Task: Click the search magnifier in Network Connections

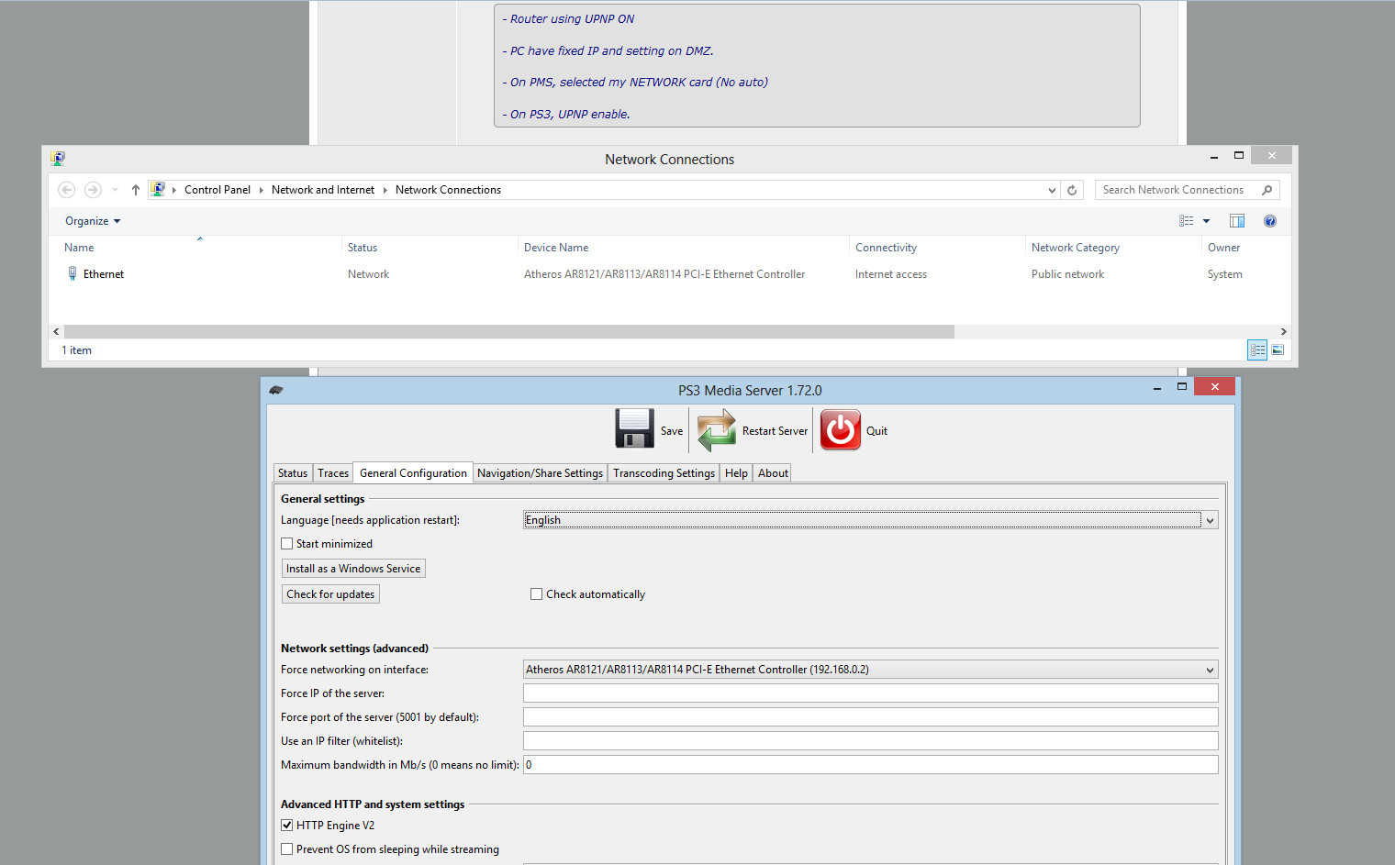Action: coord(1267,190)
